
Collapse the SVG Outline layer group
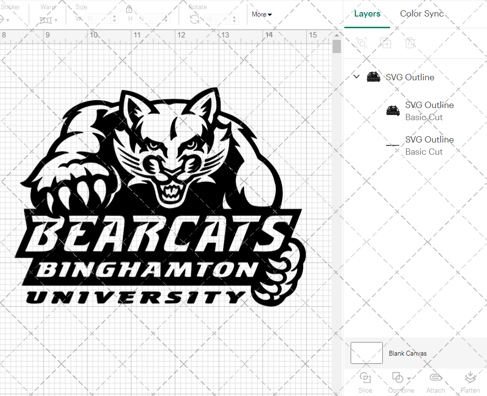[x=356, y=76]
